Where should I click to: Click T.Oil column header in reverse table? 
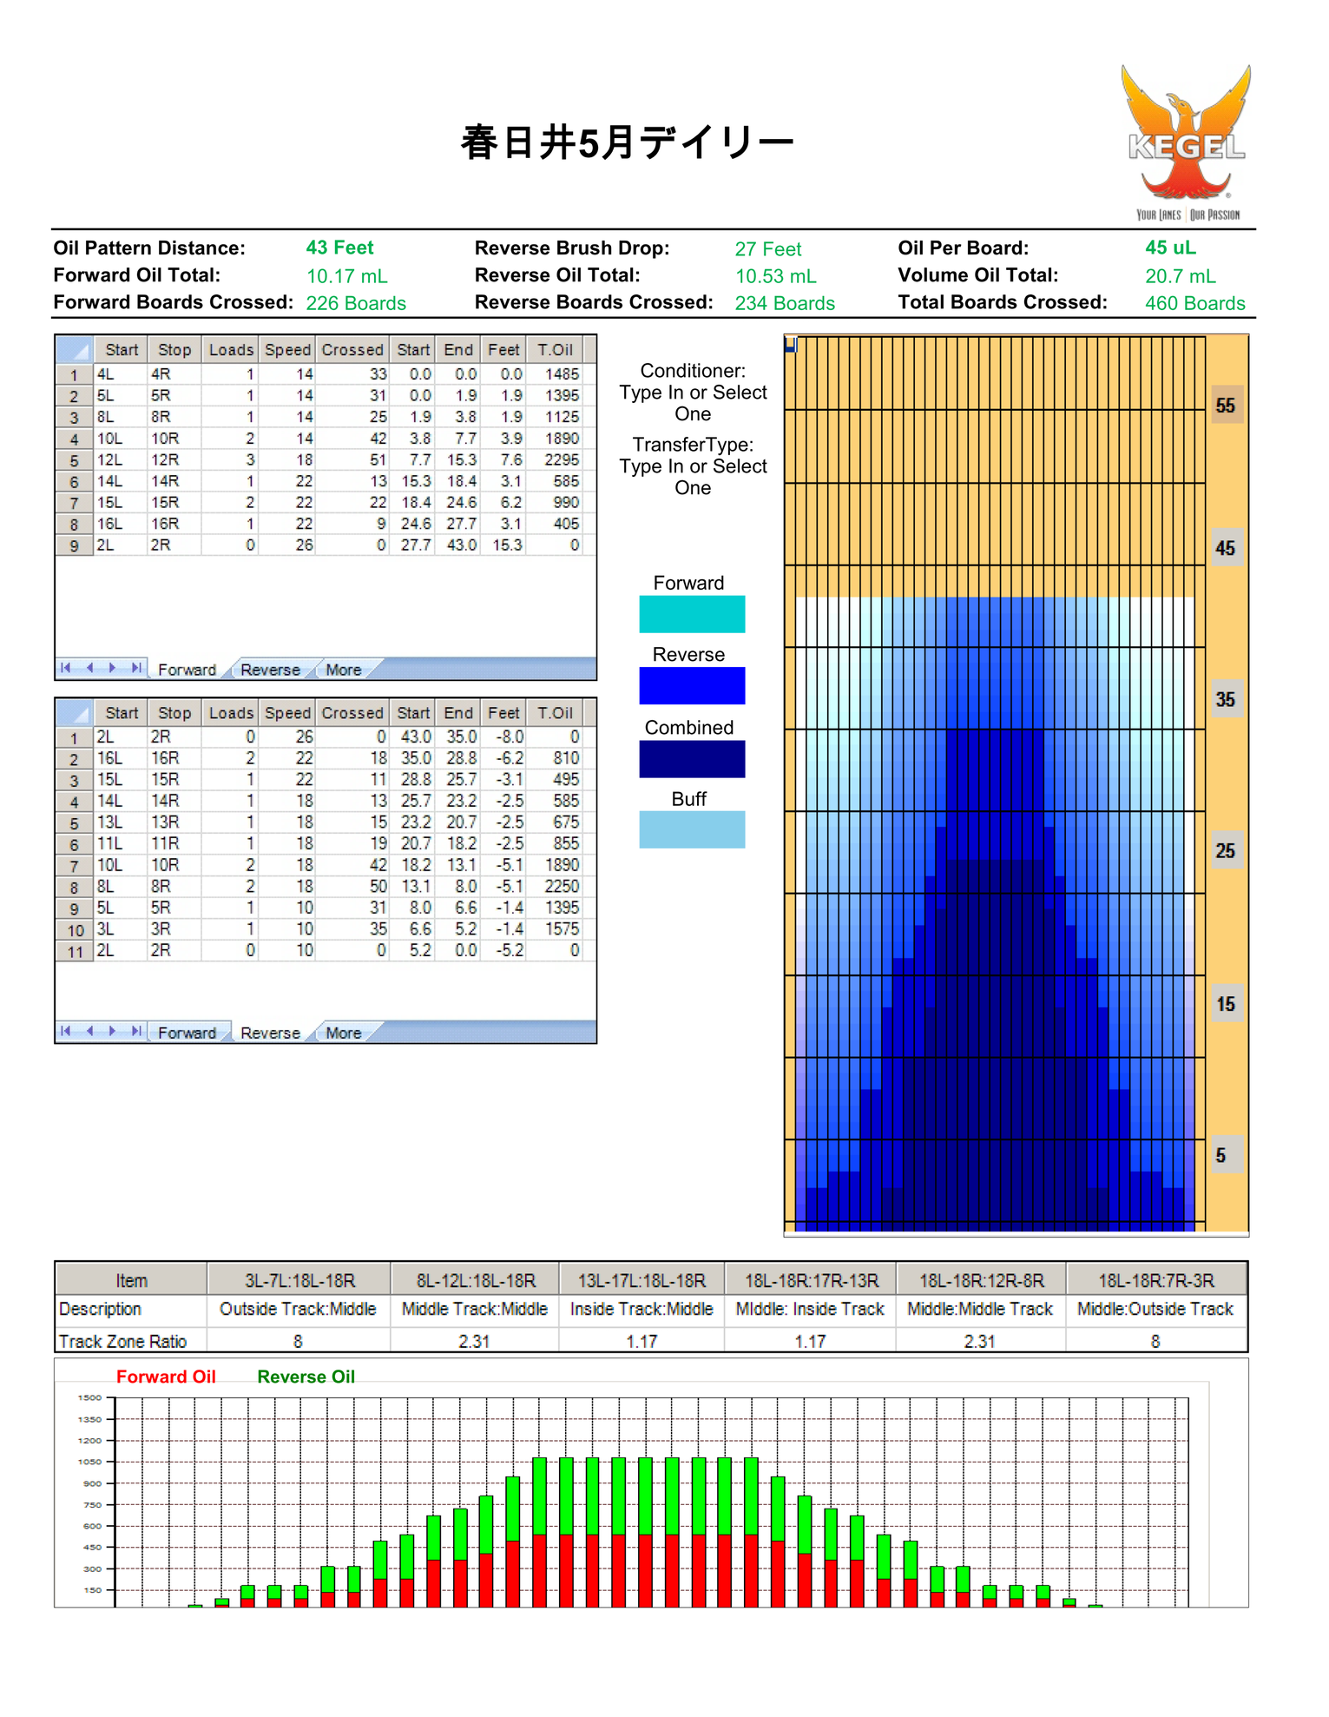pyautogui.click(x=555, y=712)
